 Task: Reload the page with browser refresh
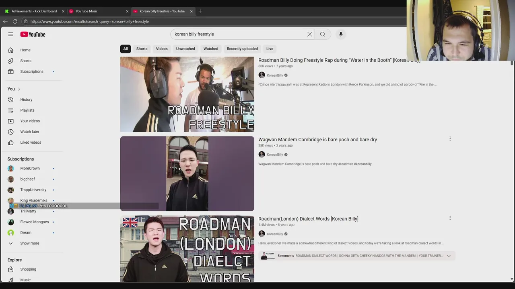pos(15,21)
